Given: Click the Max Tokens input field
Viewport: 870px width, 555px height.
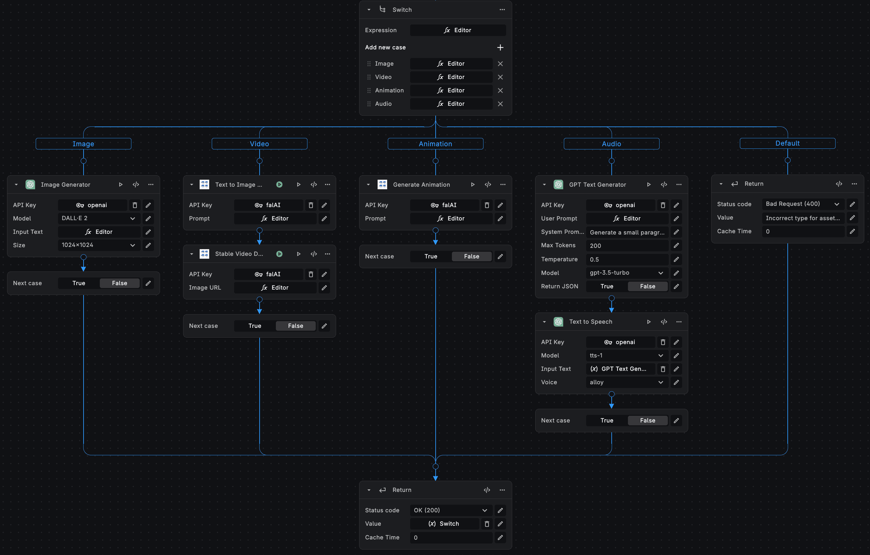Looking at the screenshot, I should click(627, 245).
